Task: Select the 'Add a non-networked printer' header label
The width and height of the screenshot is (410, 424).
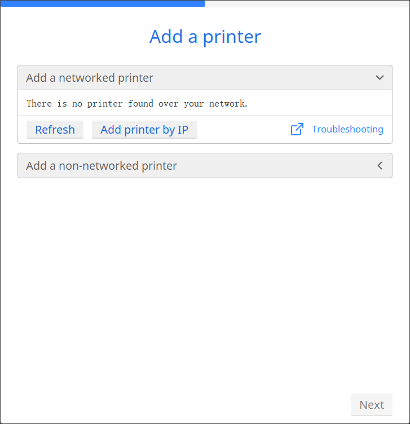Action: pos(102,166)
